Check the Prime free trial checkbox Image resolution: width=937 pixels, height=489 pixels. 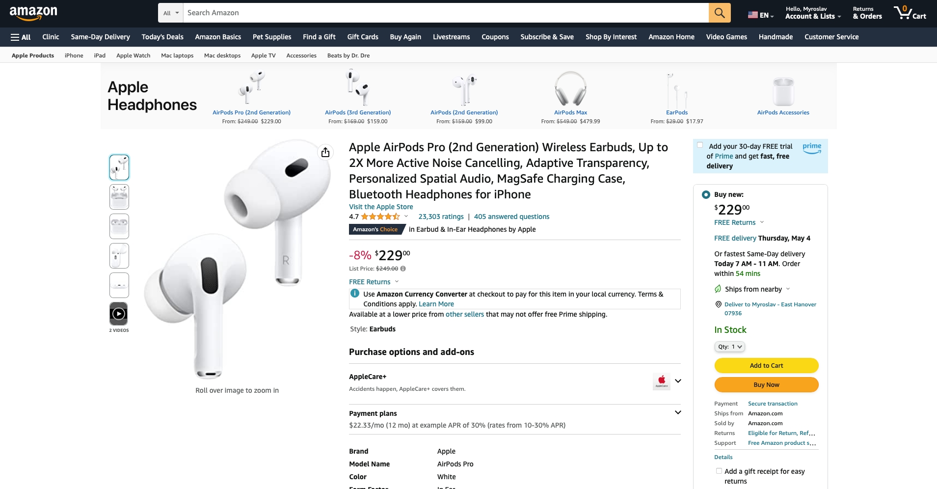[x=700, y=145]
